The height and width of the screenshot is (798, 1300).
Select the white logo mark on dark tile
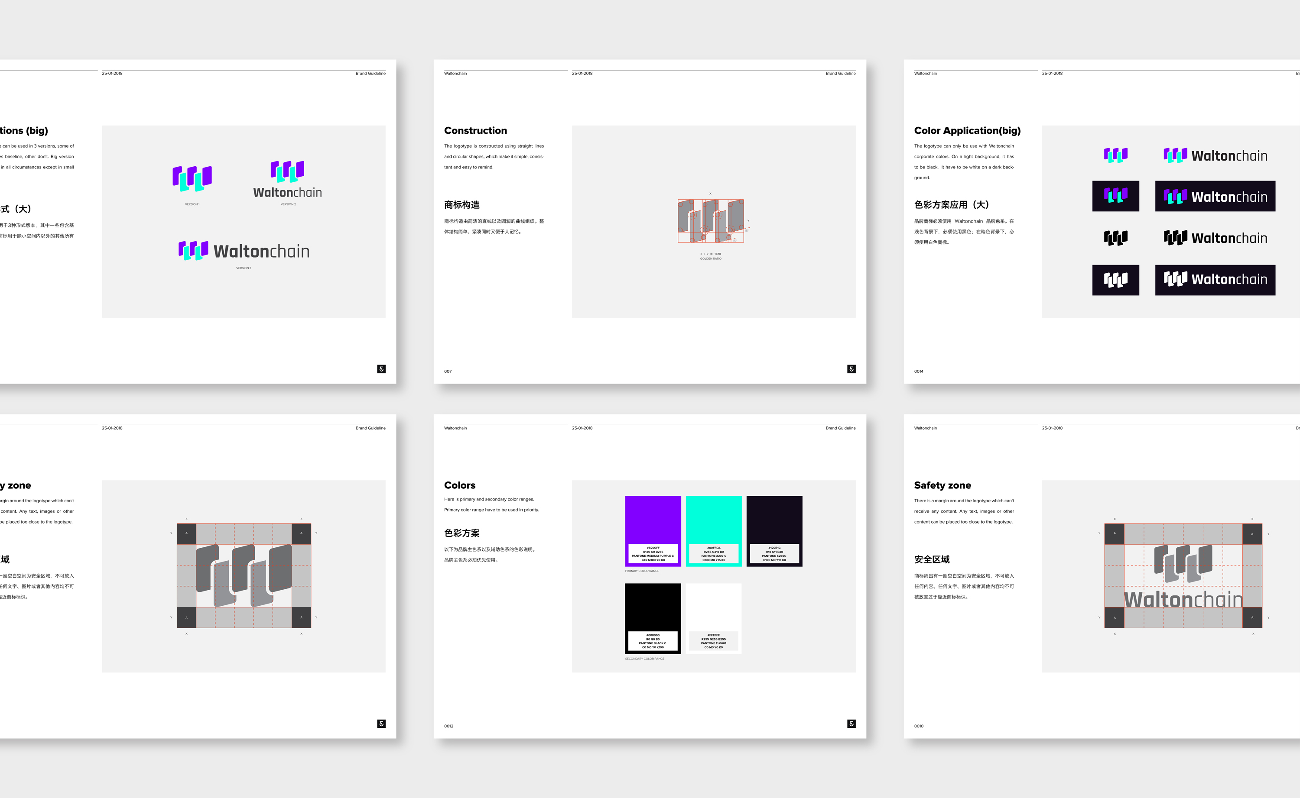(x=1116, y=280)
